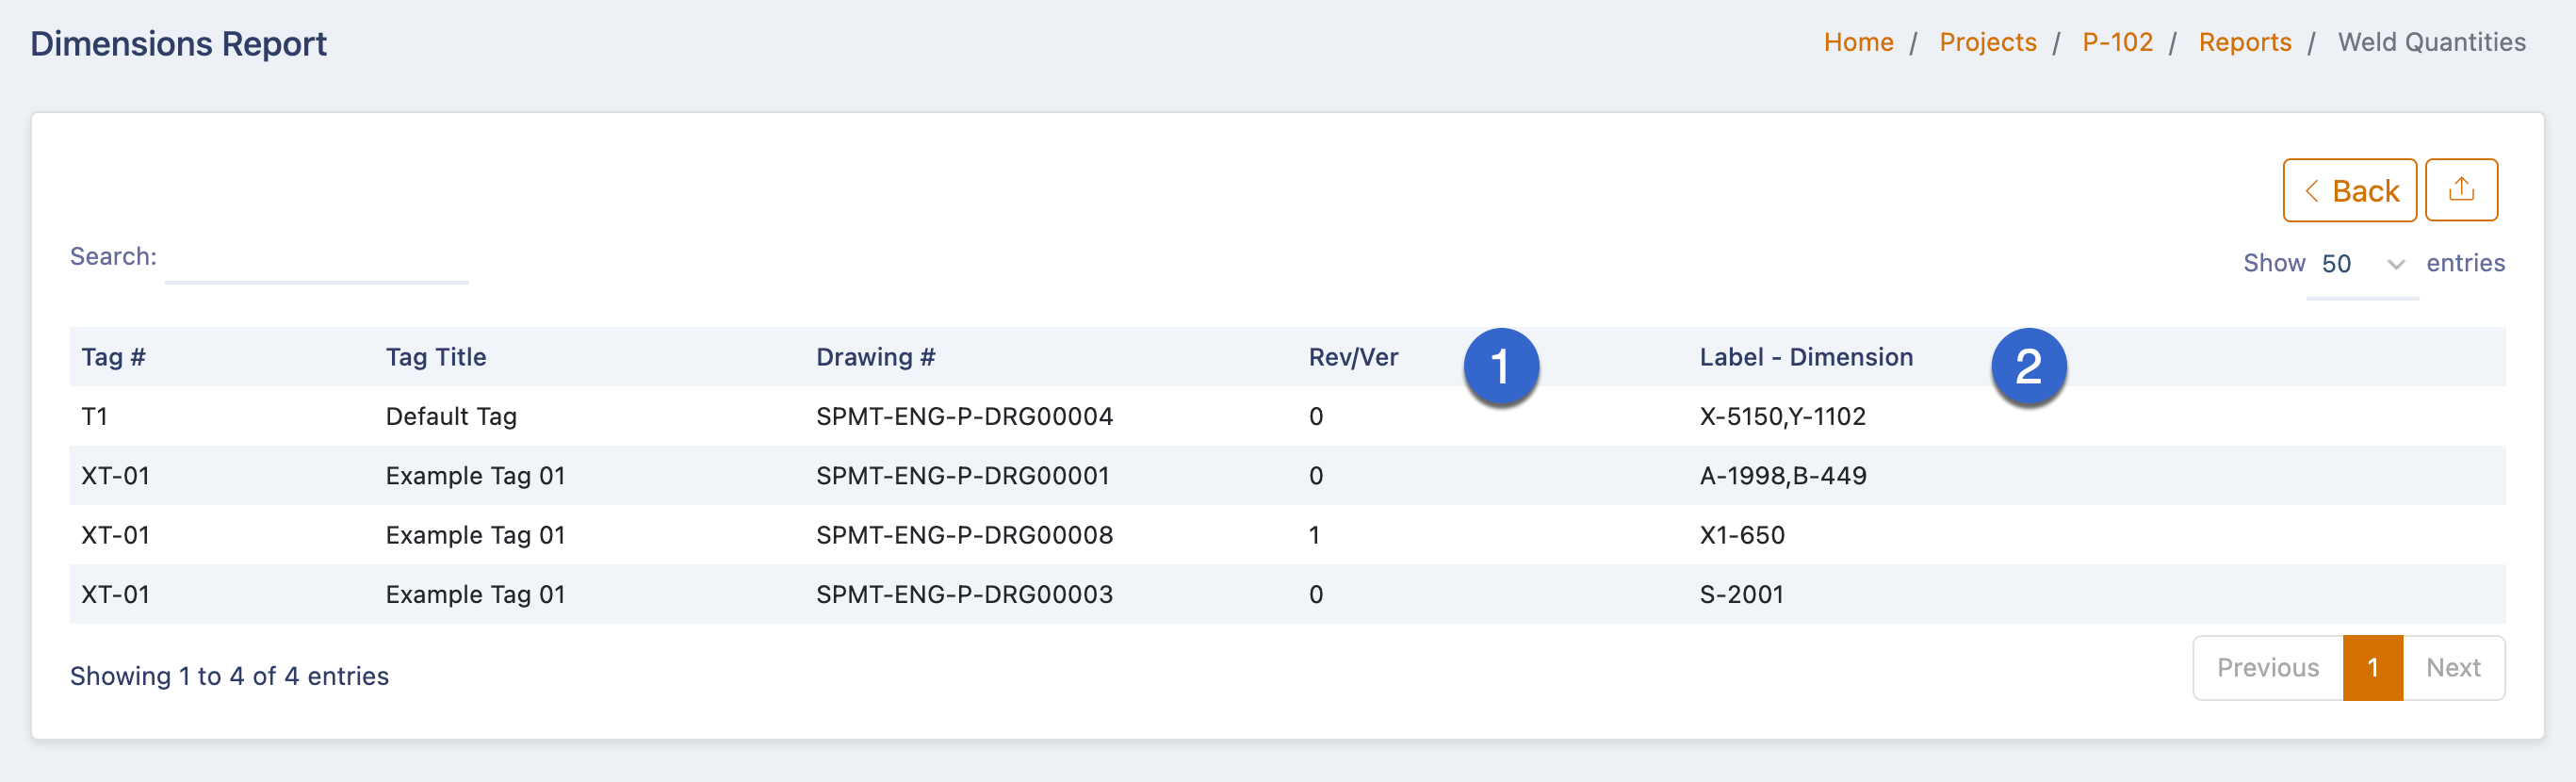
Task: Open the Projects breadcrumb link
Action: (1987, 42)
